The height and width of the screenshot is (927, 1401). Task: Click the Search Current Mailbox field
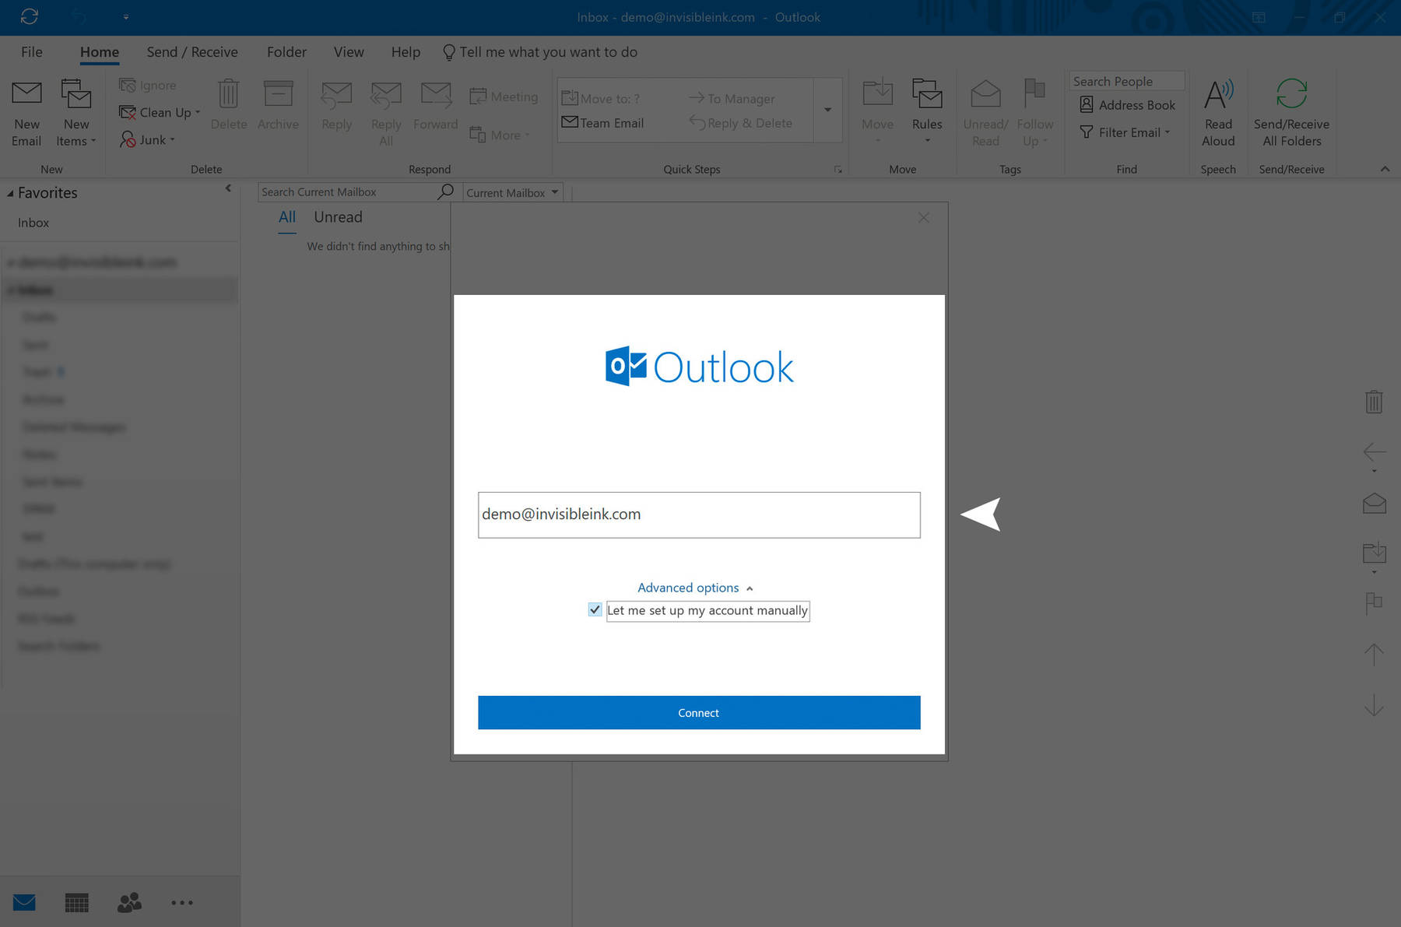[x=347, y=192]
